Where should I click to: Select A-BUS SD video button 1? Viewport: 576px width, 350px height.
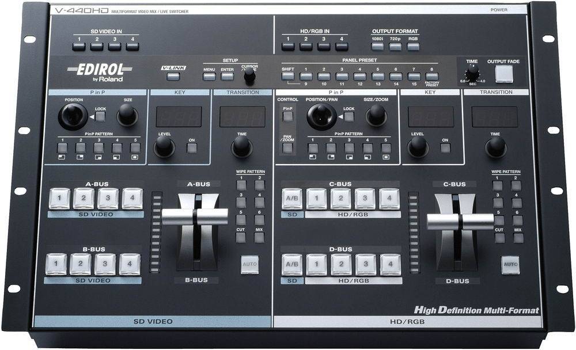coord(59,199)
